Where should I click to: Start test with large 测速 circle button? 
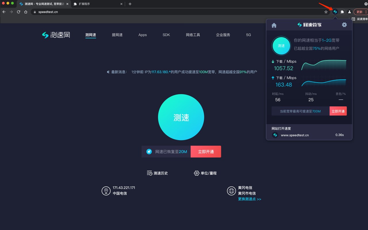(181, 117)
